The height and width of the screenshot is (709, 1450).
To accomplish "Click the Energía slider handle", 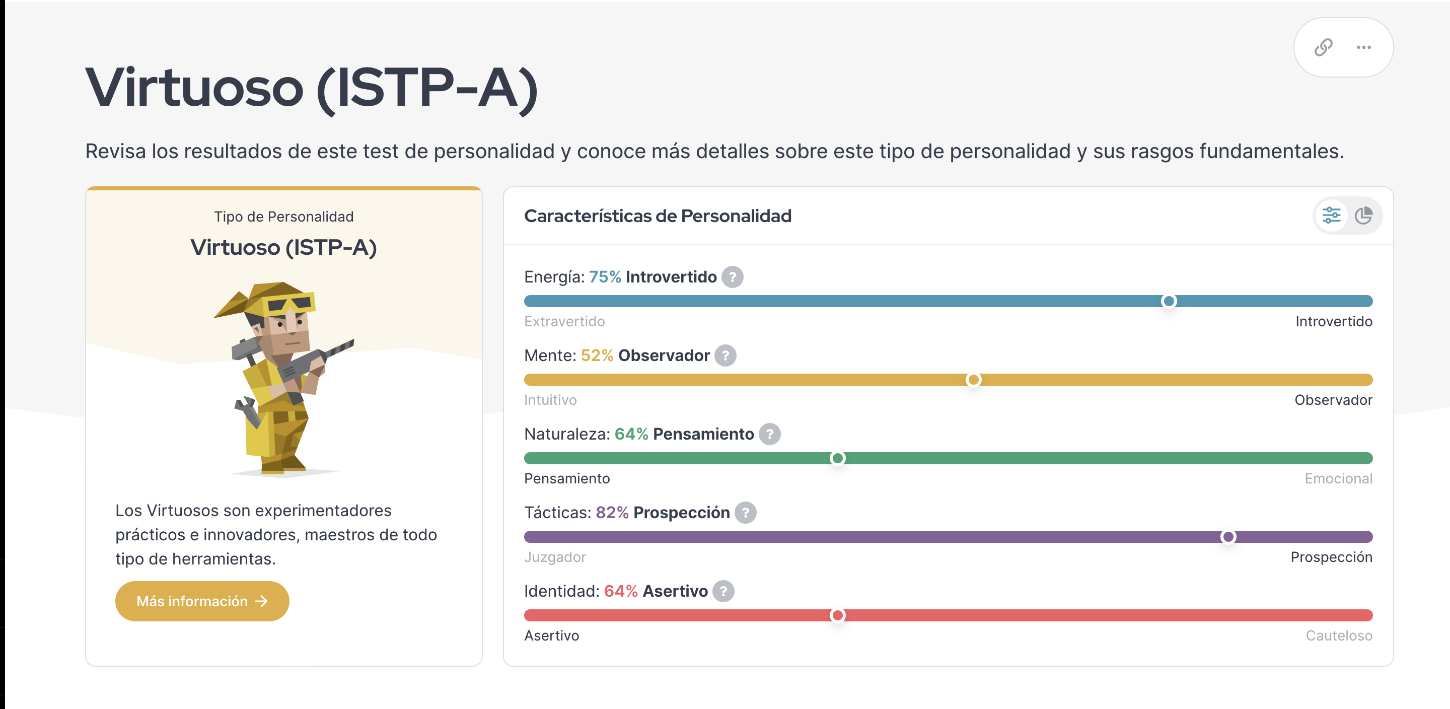I will (1169, 301).
